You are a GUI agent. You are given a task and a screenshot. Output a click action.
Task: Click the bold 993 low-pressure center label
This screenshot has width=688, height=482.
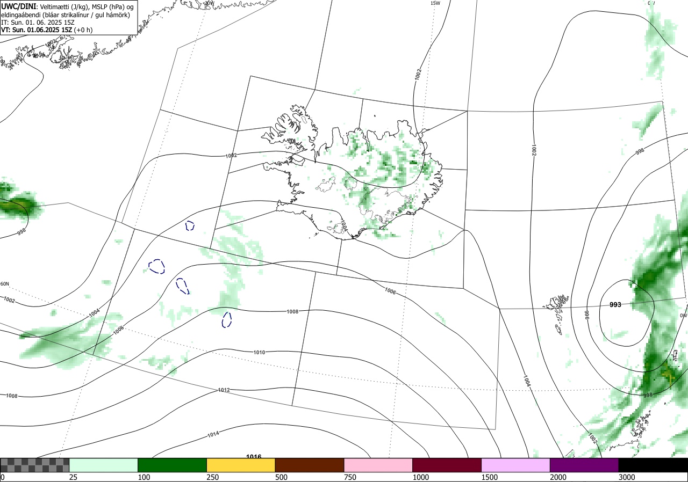pos(615,305)
